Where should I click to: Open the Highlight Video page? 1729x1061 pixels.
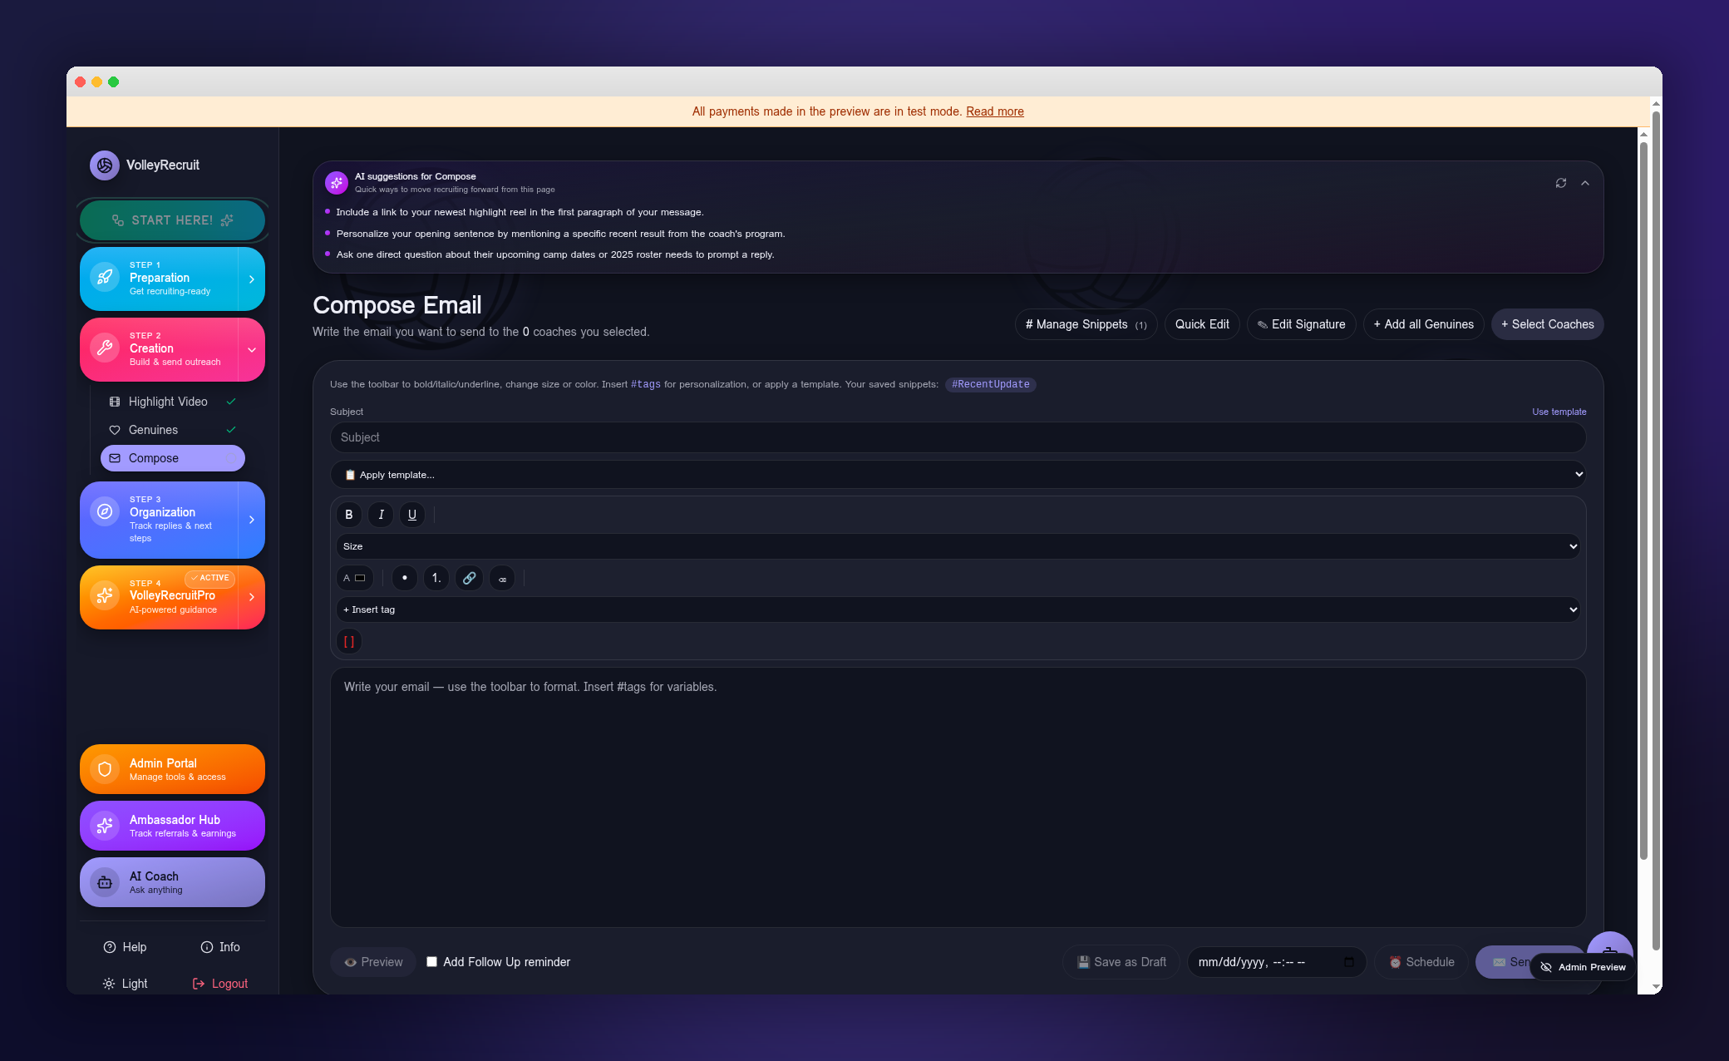click(173, 402)
